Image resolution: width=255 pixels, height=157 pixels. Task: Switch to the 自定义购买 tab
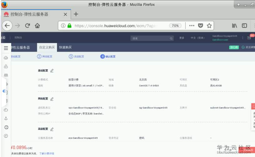click(47, 47)
